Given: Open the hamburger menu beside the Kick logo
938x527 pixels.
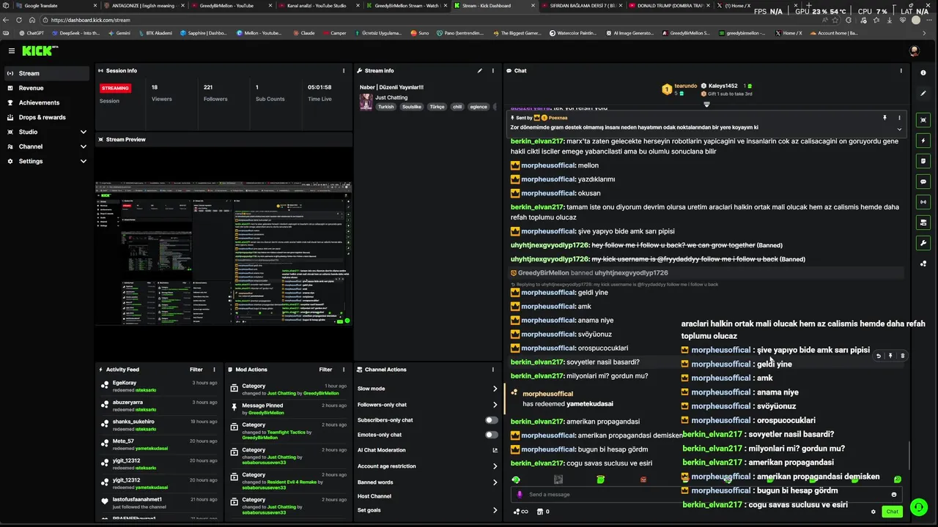Looking at the screenshot, I should 12,51.
